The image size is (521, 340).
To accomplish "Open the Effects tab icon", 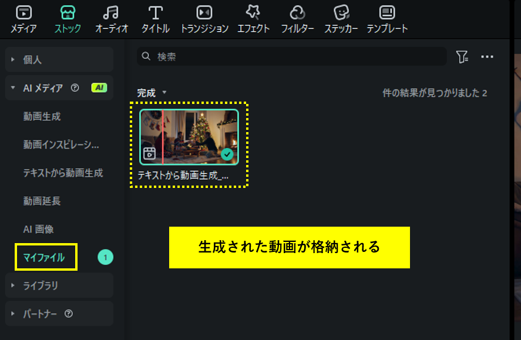I will [253, 13].
